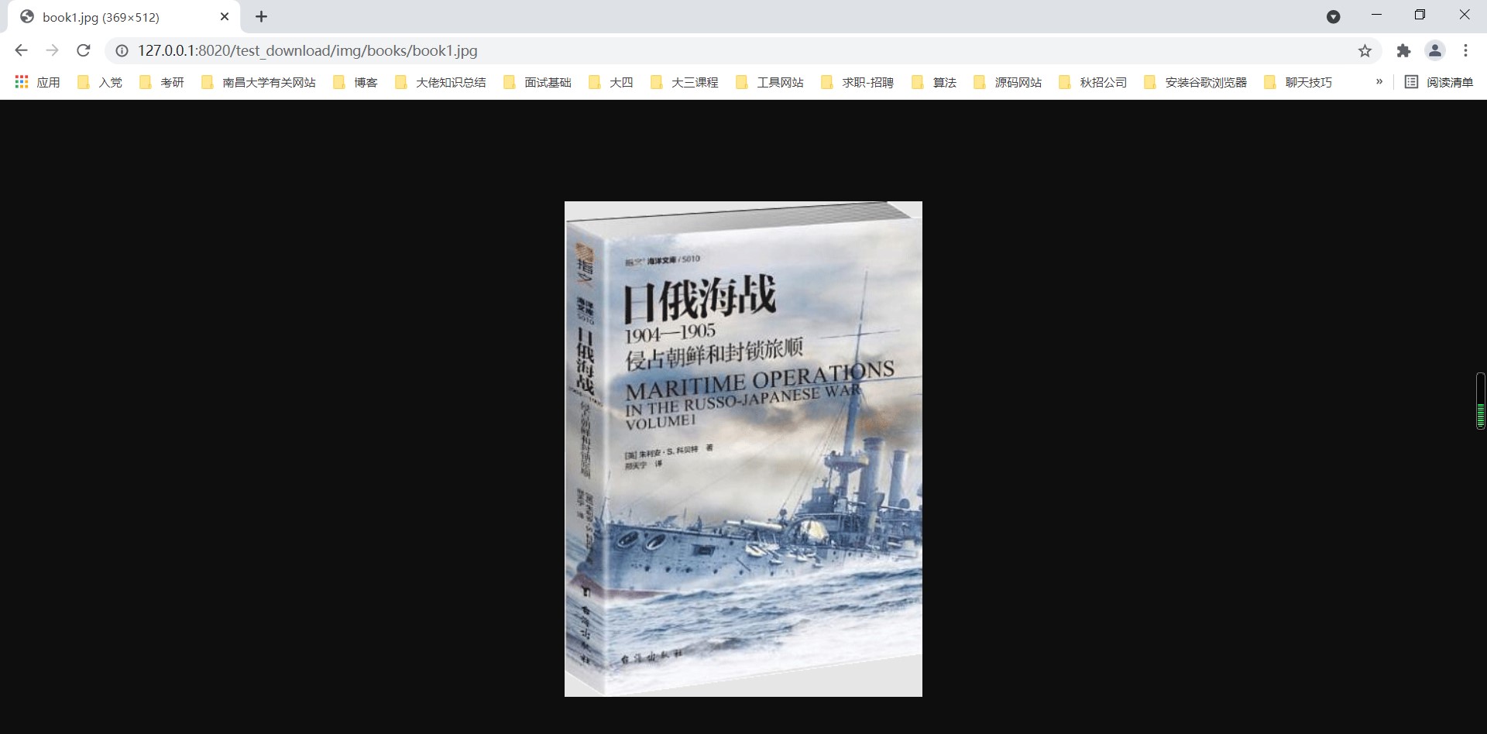View site information icon in address bar
1487x734 pixels.
click(122, 50)
